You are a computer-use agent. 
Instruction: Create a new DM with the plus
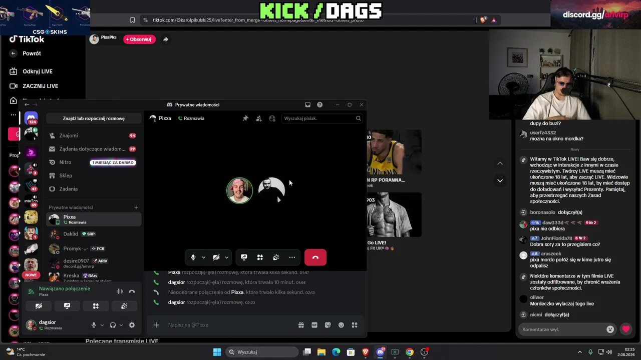click(136, 207)
